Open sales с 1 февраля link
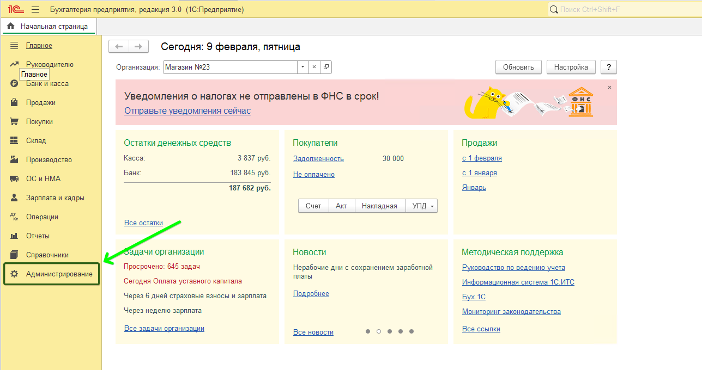This screenshot has width=702, height=370. [x=482, y=158]
